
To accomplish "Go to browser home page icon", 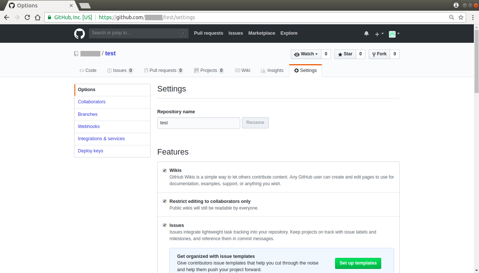I will pyautogui.click(x=38, y=17).
